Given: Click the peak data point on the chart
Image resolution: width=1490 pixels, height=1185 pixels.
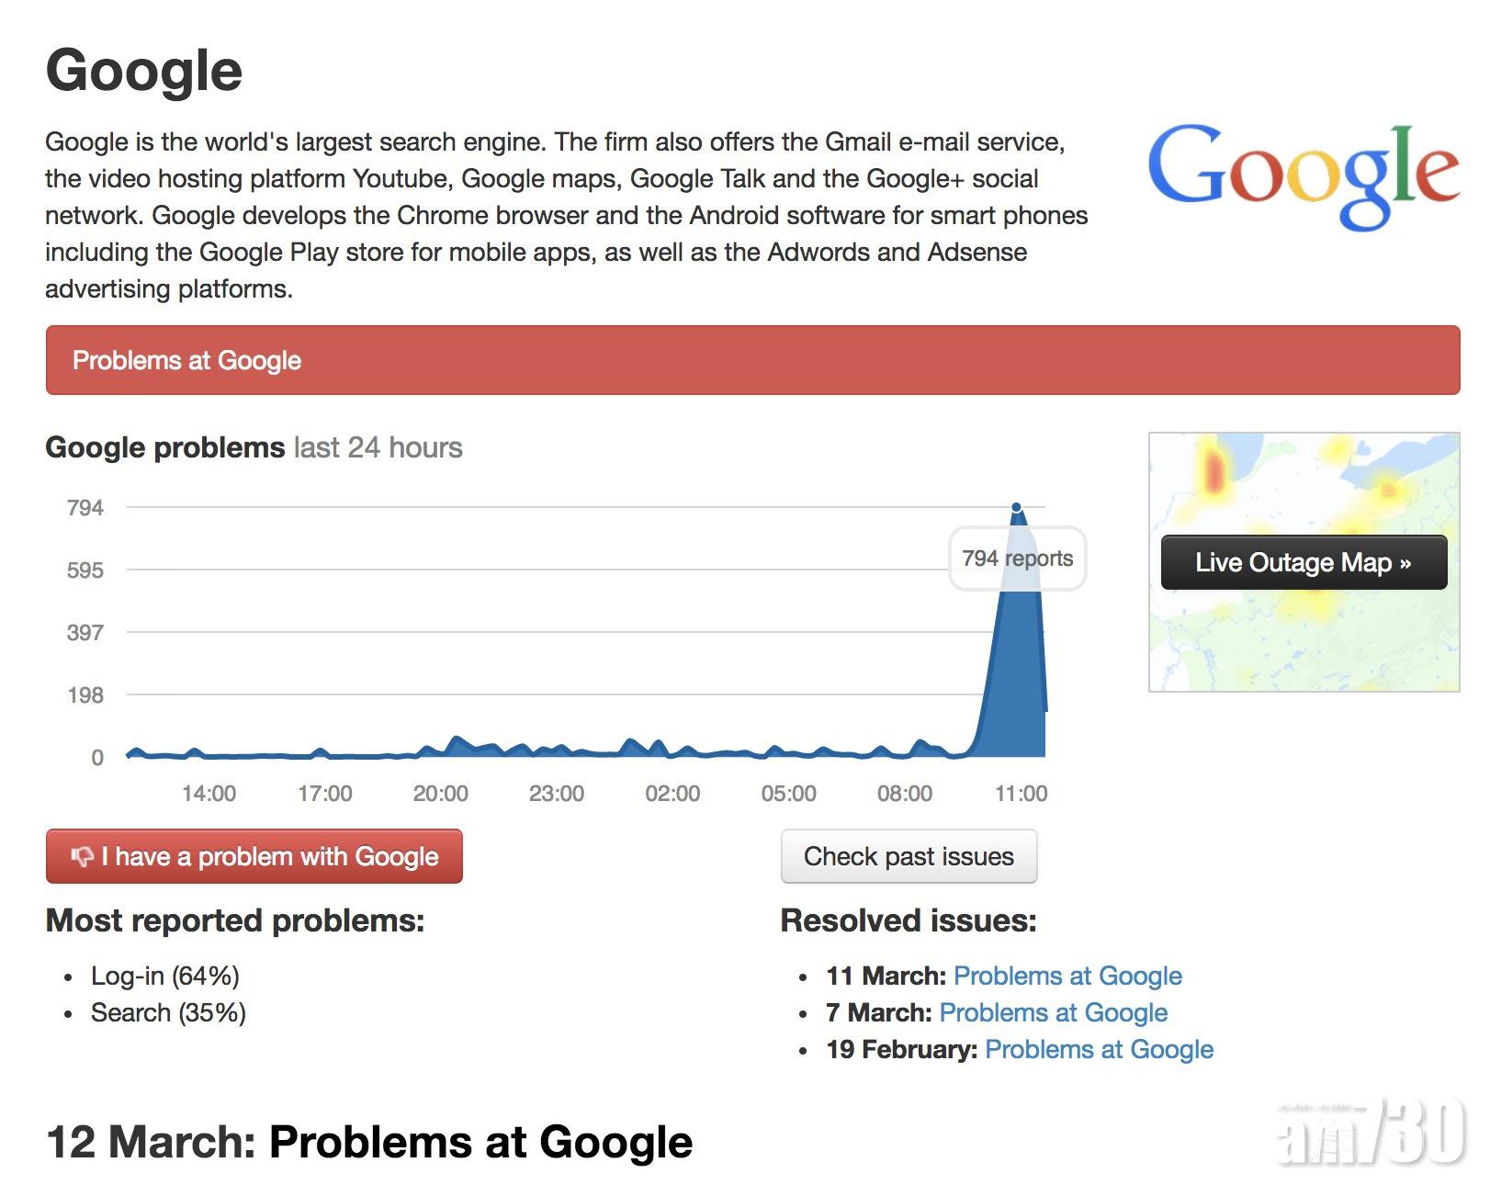Looking at the screenshot, I should point(1016,507).
